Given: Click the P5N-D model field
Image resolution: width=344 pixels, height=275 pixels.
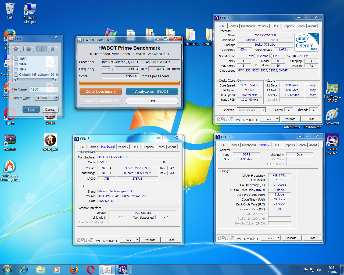Looking at the screenshot, I should 123,162.
